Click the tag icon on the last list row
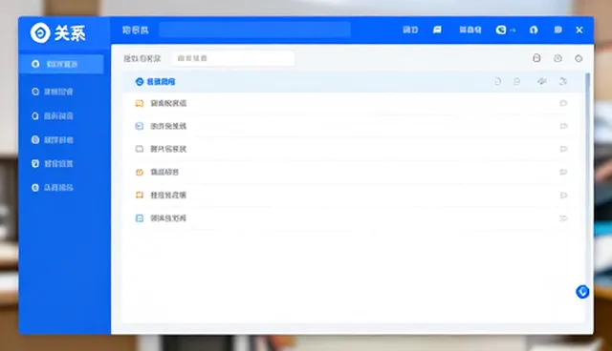Screen dimensions: 612x351 coord(563,218)
